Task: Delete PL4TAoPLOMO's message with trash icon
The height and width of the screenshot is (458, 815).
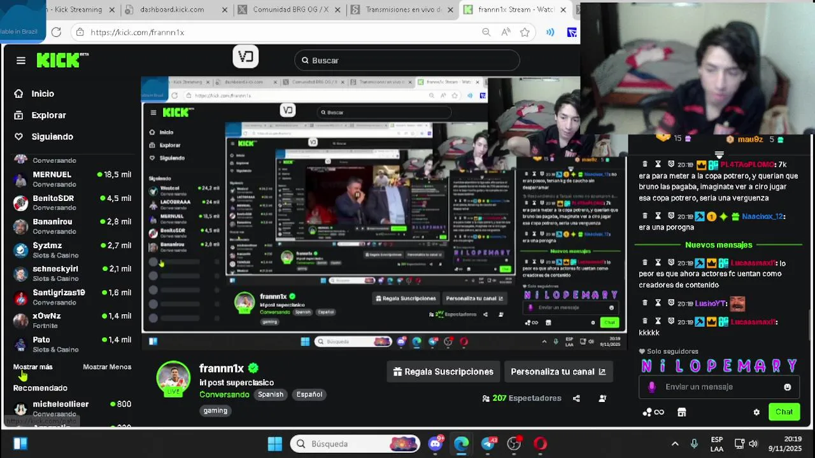Action: (645, 164)
